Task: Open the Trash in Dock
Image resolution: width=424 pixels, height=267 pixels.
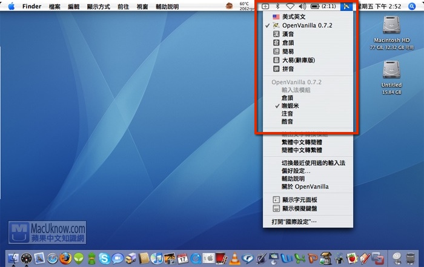Action: coord(411,259)
